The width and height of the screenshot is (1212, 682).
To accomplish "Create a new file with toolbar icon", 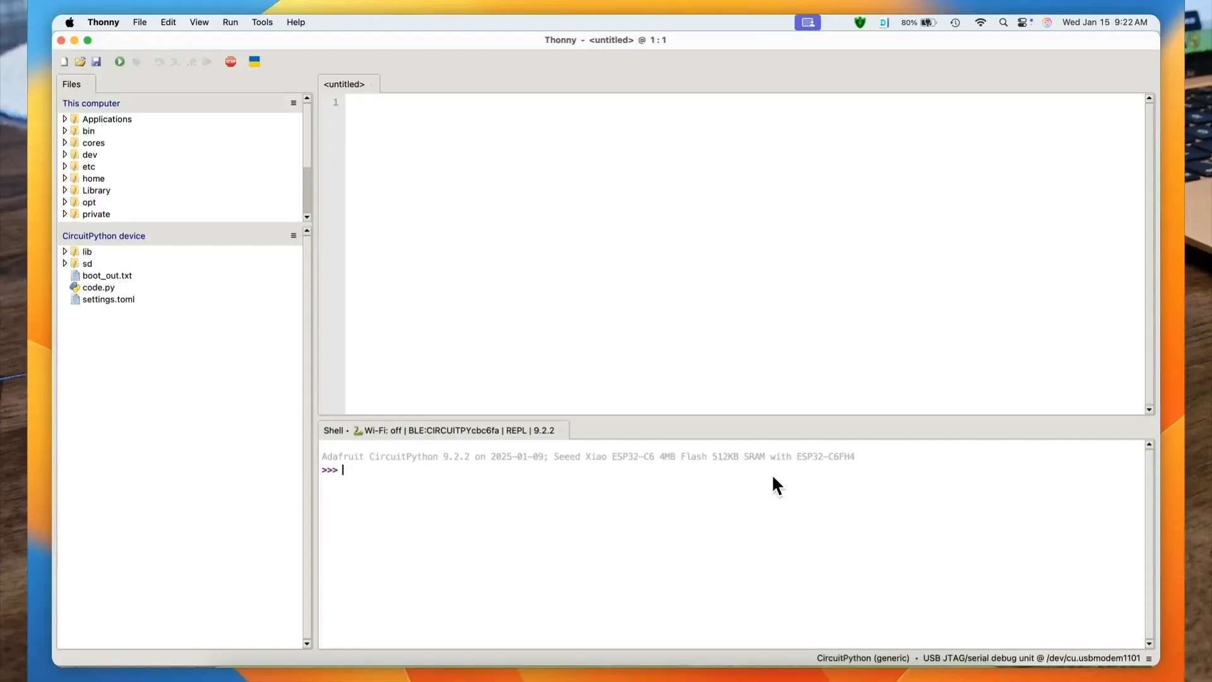I will [x=64, y=62].
